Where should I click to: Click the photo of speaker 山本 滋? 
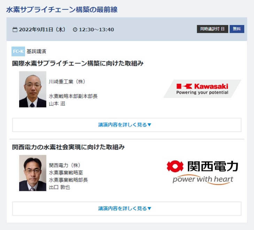[33, 89]
